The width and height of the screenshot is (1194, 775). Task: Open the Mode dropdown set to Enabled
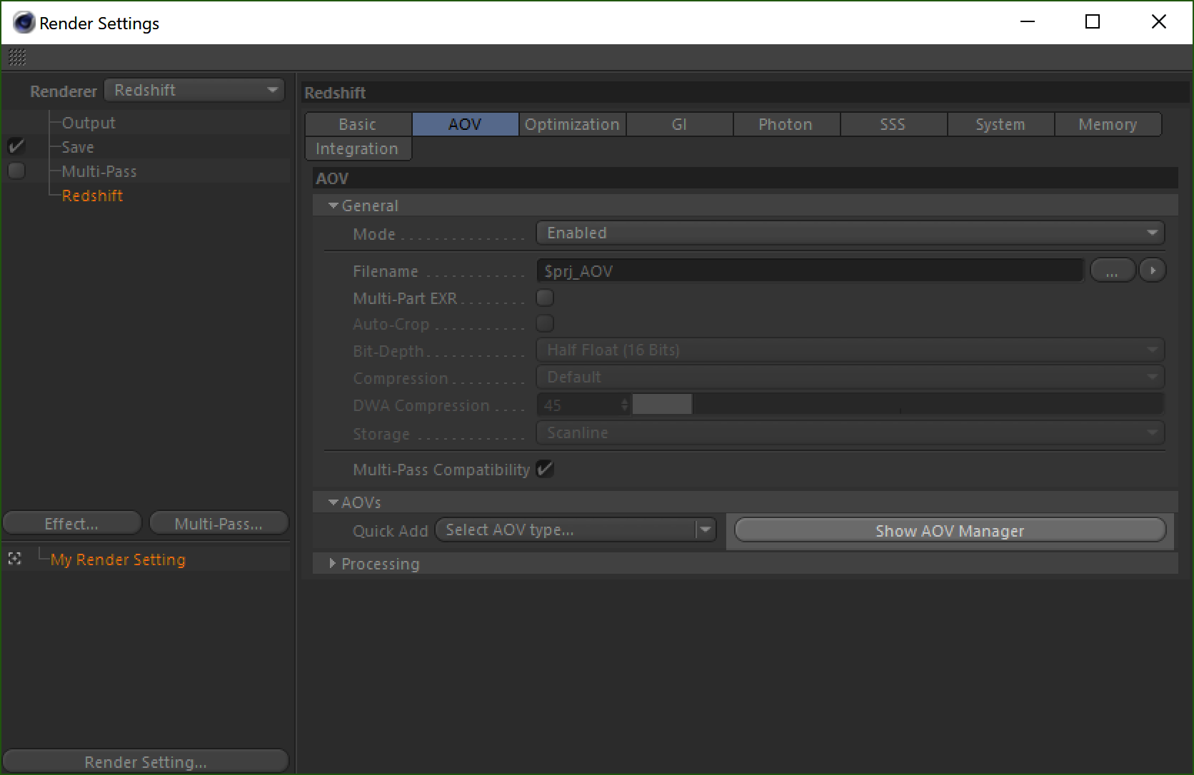pos(850,233)
